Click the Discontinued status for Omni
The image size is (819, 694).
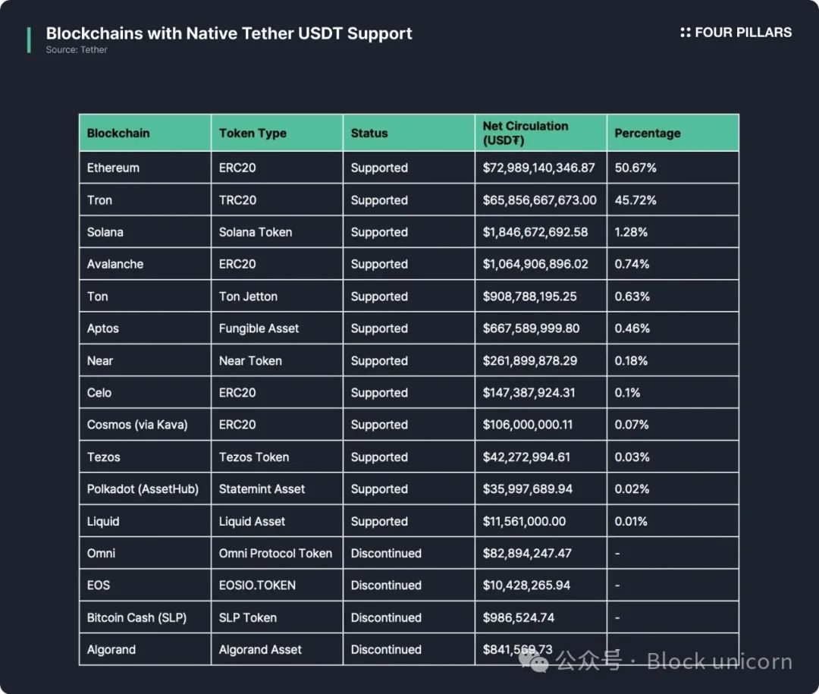pos(386,554)
